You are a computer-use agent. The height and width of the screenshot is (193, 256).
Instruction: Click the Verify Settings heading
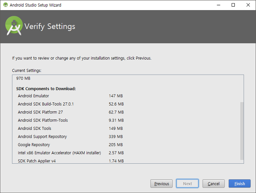click(x=50, y=26)
